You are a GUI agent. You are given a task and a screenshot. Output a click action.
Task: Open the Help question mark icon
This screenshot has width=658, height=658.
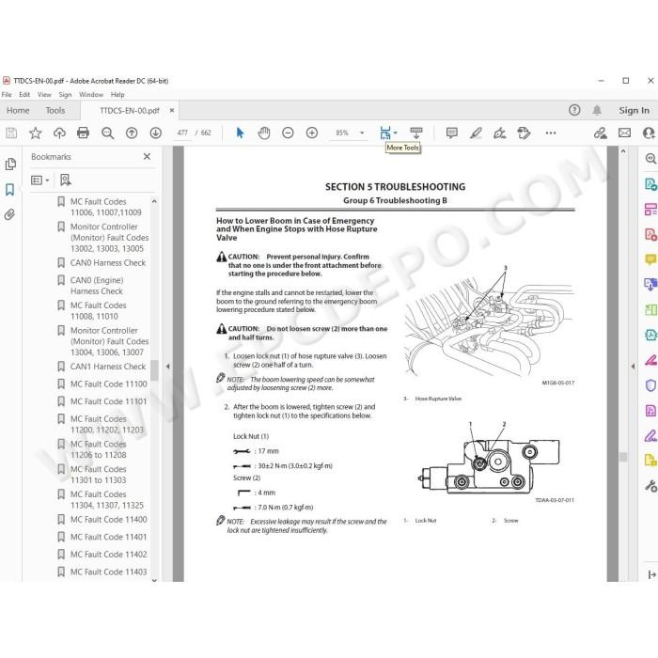574,110
